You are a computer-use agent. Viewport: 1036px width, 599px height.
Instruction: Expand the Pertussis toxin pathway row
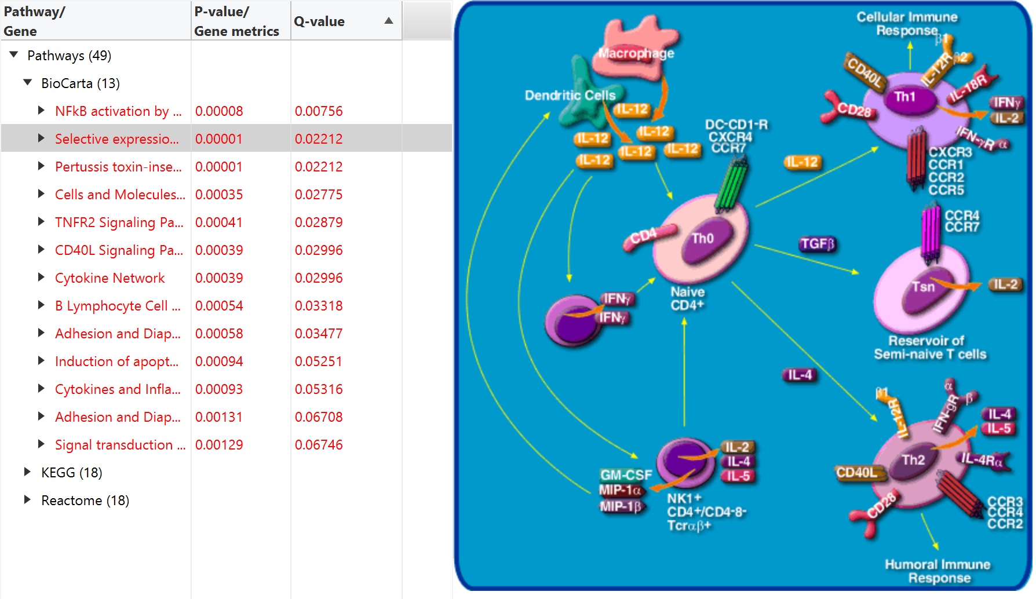(x=41, y=166)
